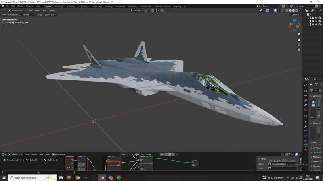Click taskbar search box
This screenshot has width=323, height=181.
32,178
